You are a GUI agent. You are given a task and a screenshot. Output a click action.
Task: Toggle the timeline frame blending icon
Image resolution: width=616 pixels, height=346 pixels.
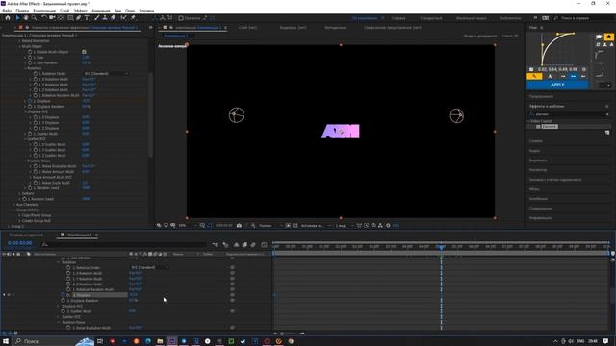(x=244, y=245)
